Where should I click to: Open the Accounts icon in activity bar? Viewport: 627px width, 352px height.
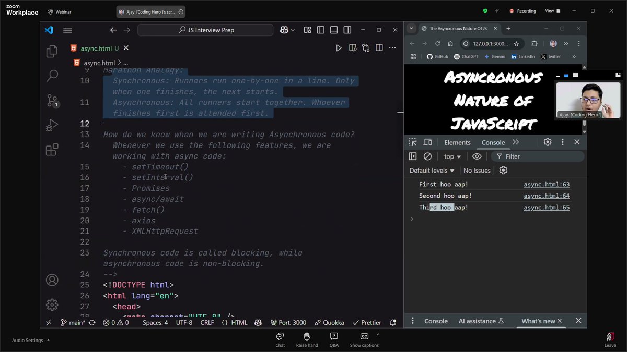[x=52, y=280]
